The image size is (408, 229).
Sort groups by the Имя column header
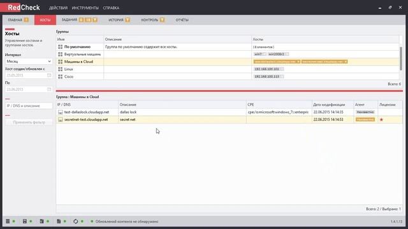(x=80, y=39)
